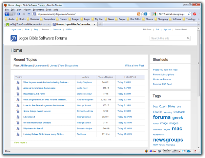205x158 pixels.
Task: Click the RSS feed icon in address bar
Action: (x=139, y=14)
